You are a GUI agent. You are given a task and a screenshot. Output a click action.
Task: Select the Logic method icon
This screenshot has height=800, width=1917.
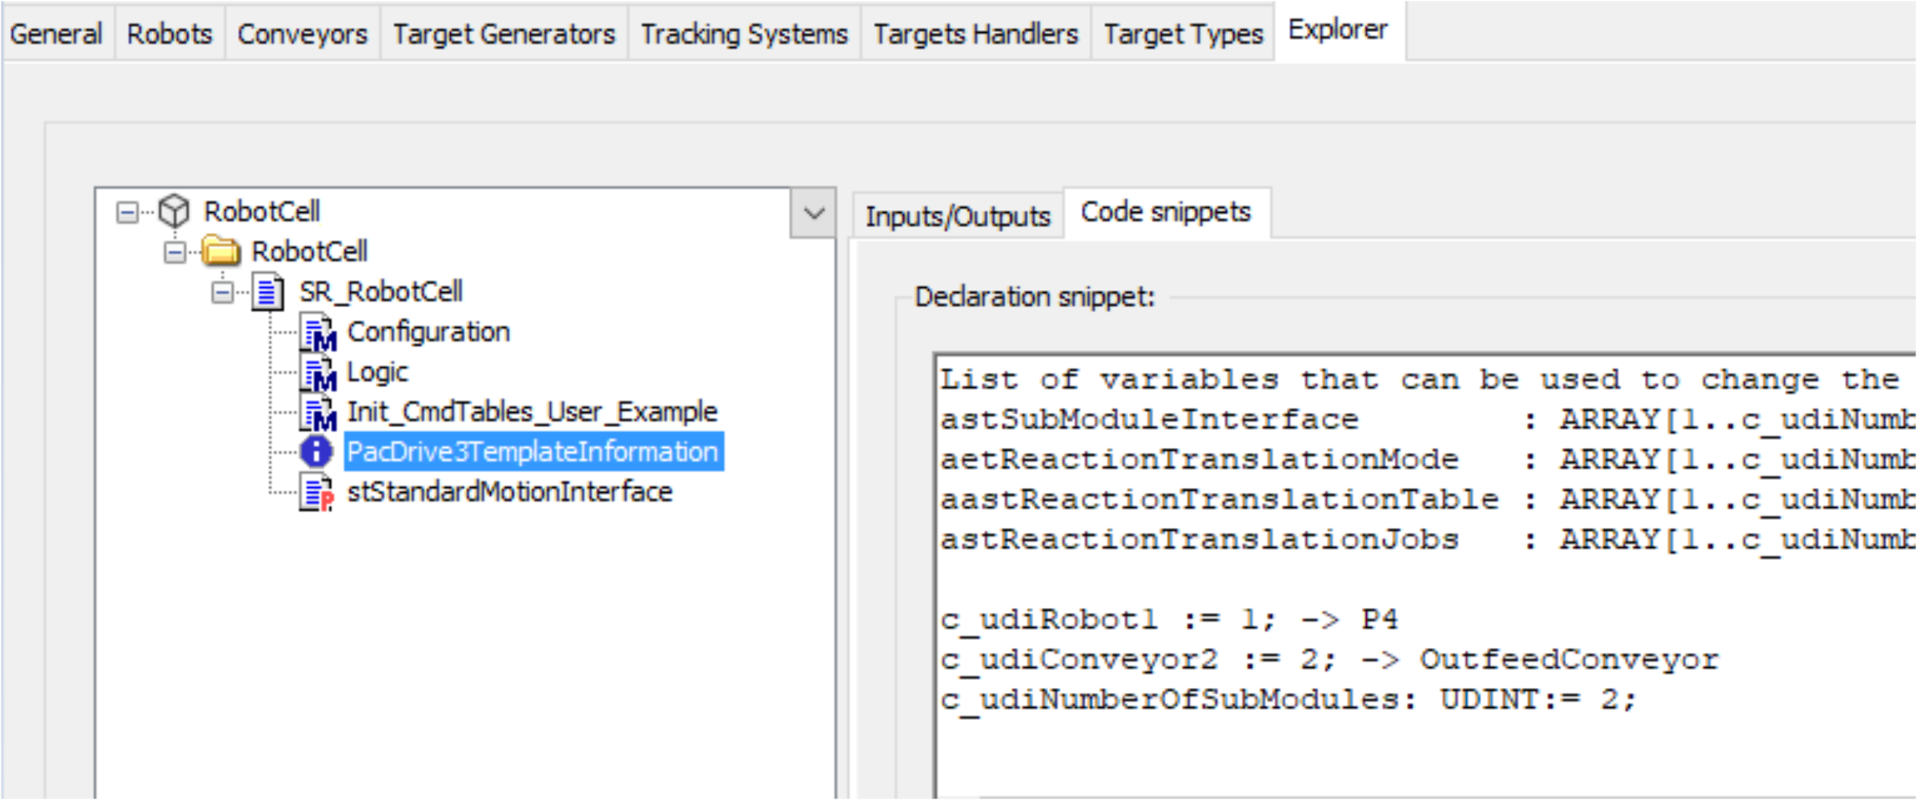pyautogui.click(x=317, y=371)
